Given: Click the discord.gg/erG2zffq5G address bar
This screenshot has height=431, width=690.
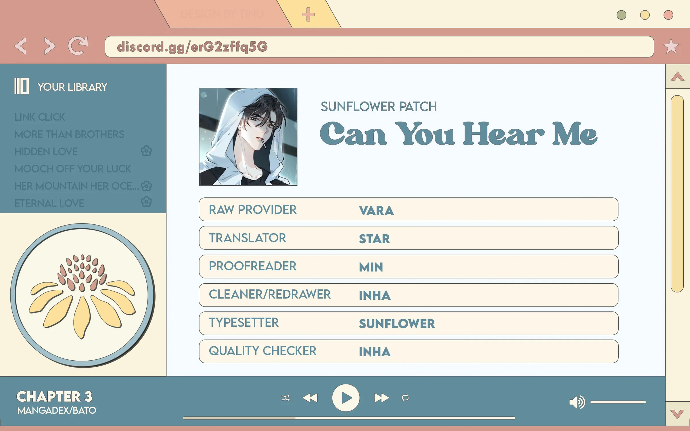Looking at the screenshot, I should point(379,47).
